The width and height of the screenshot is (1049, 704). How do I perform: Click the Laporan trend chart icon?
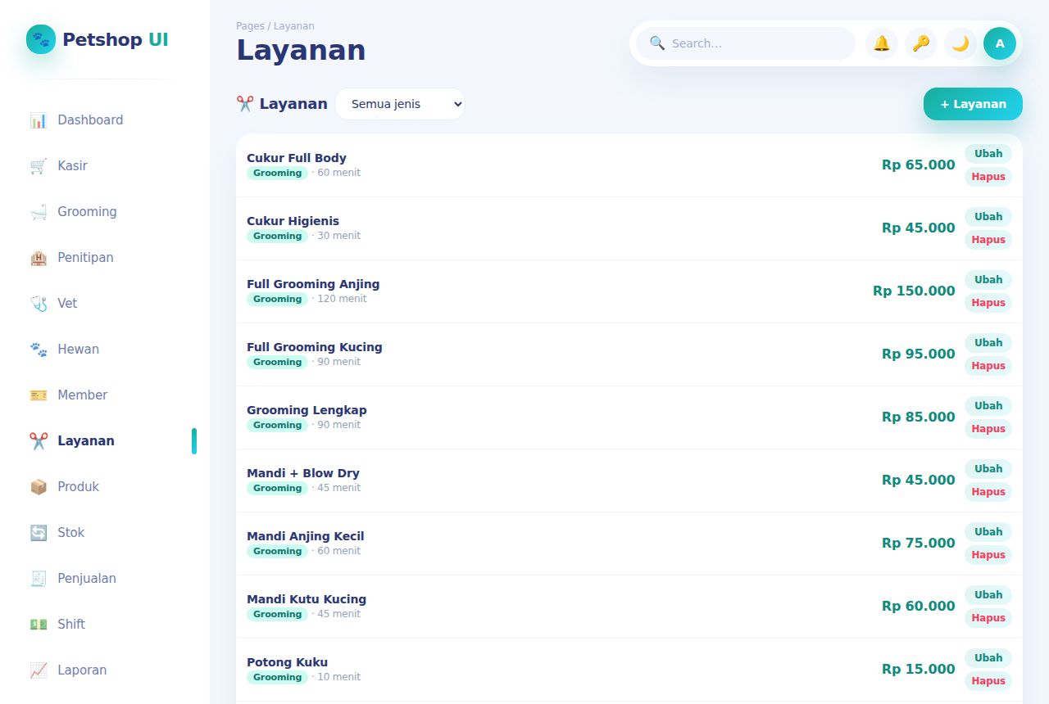[x=39, y=670]
